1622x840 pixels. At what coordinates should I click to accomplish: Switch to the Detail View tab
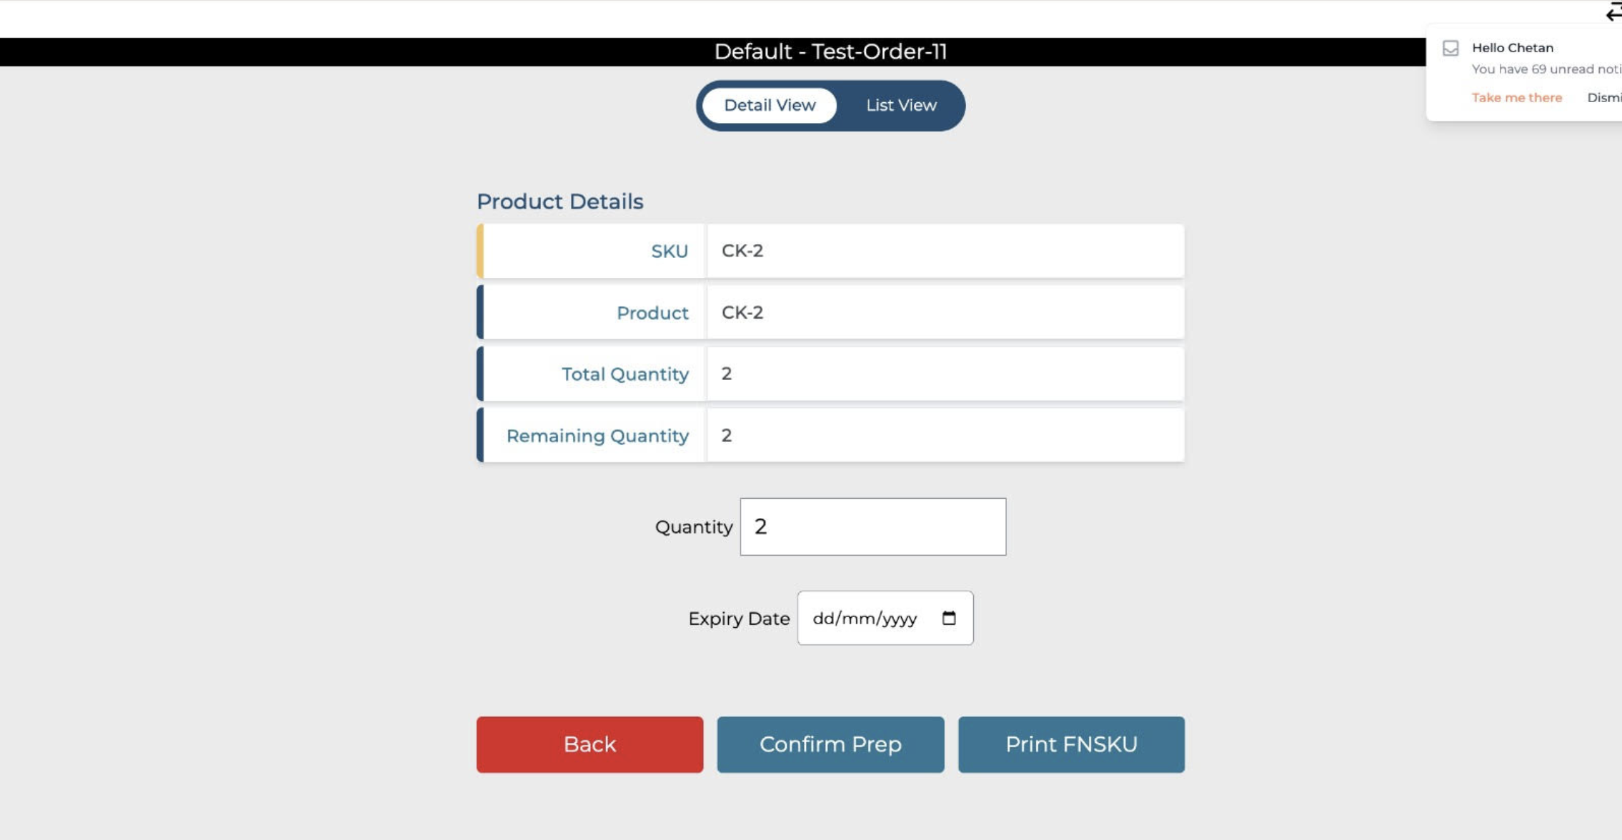(770, 106)
